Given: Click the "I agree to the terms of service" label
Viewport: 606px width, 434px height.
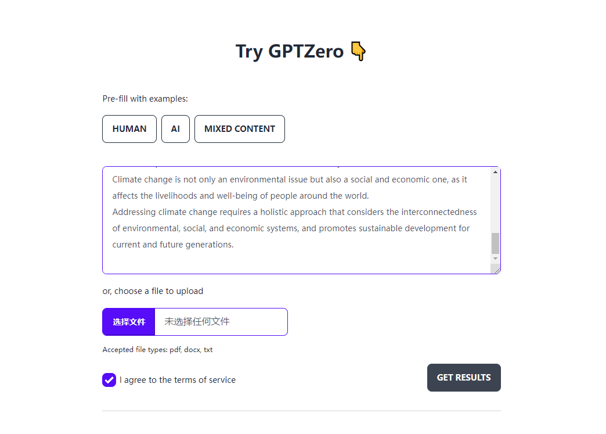Looking at the screenshot, I should click(x=178, y=380).
